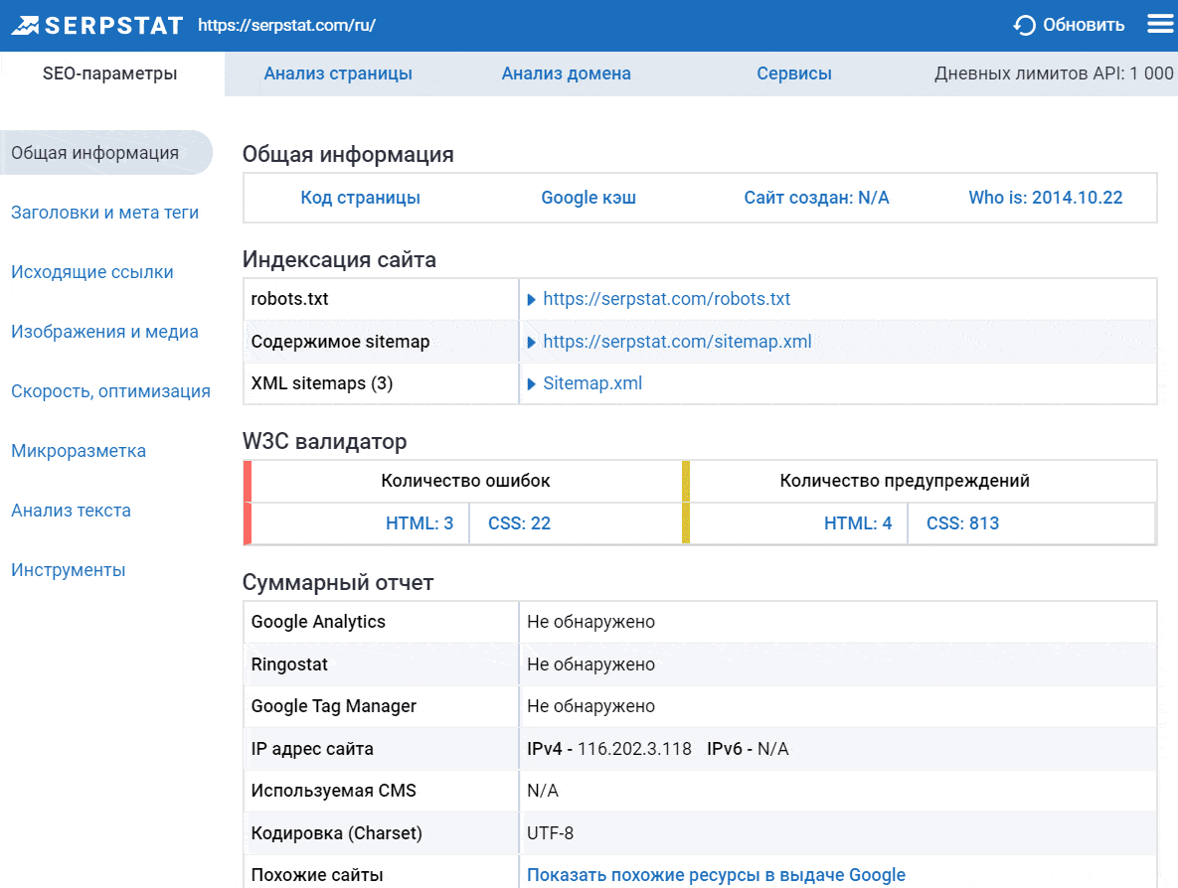Open Изображения и медиа section
Image resolution: width=1178 pixels, height=888 pixels.
[x=104, y=332]
